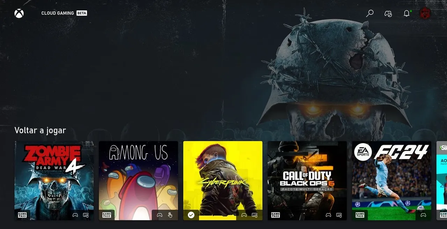The height and width of the screenshot is (229, 447).
Task: Open the EA Sports FC 24 tile
Action: click(x=391, y=180)
